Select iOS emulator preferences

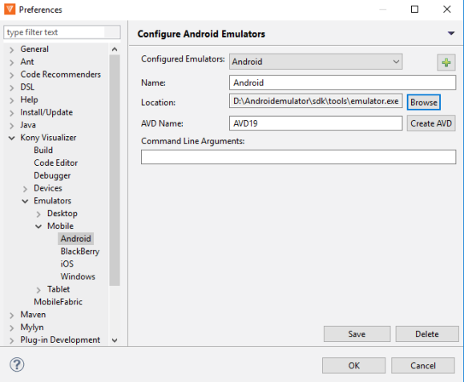pyautogui.click(x=67, y=263)
